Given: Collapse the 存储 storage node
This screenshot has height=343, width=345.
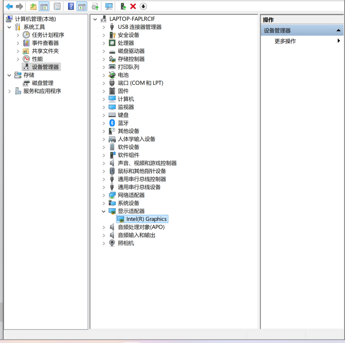Looking at the screenshot, I should pos(9,75).
